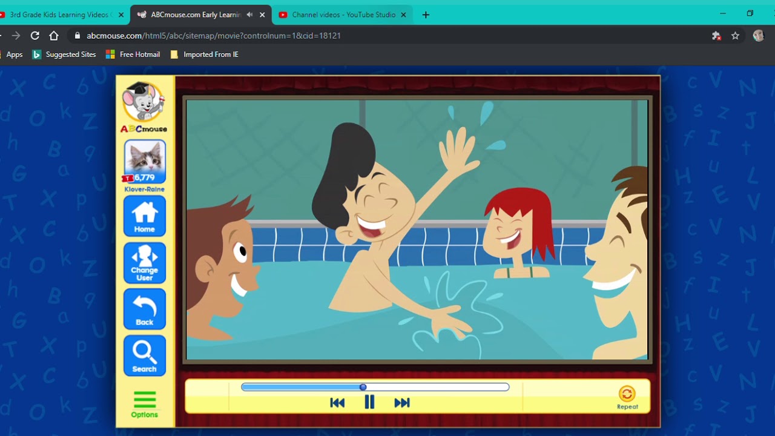Open the Search magnifier button
The height and width of the screenshot is (436, 775).
pyautogui.click(x=145, y=355)
